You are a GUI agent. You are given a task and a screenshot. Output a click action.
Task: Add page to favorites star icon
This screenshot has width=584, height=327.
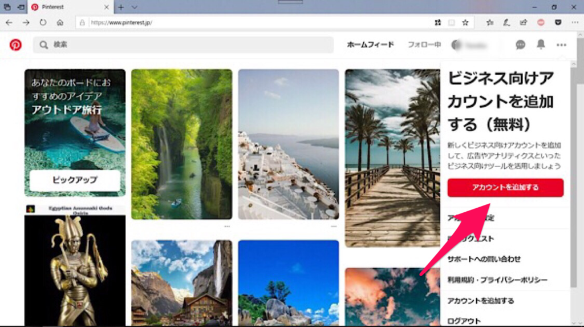pos(465,22)
